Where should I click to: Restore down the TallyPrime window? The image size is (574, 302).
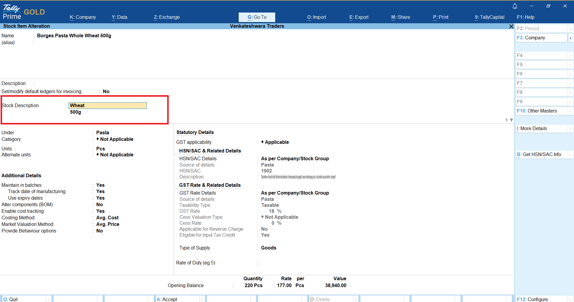click(548, 6)
